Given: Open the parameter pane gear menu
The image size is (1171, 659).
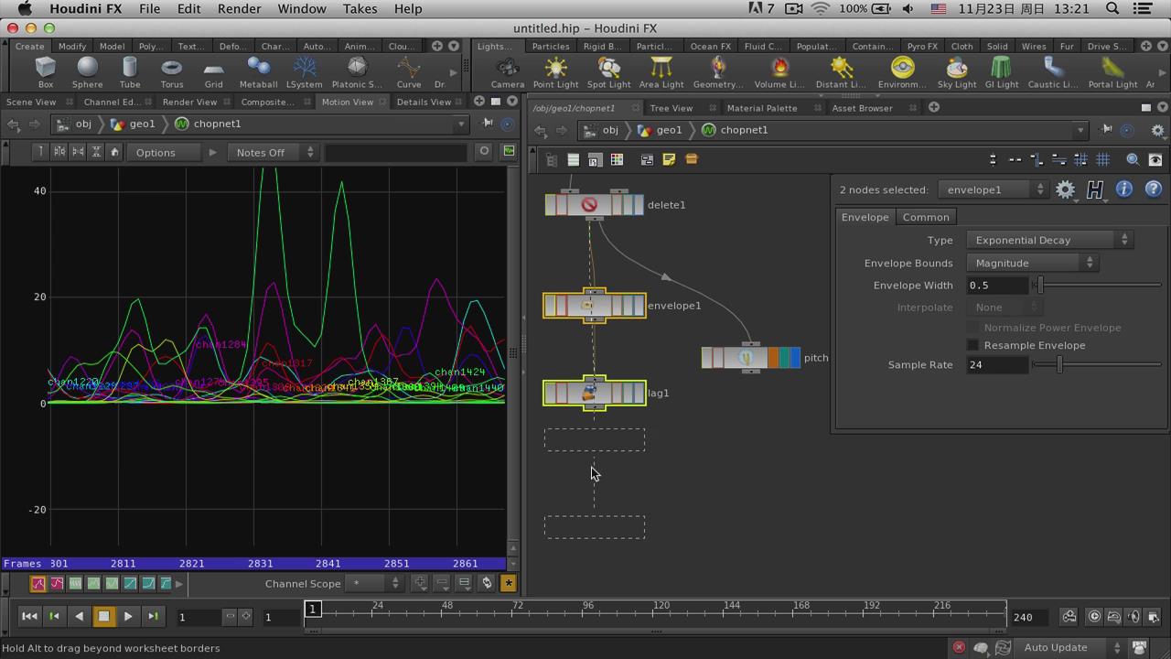Looking at the screenshot, I should point(1065,189).
